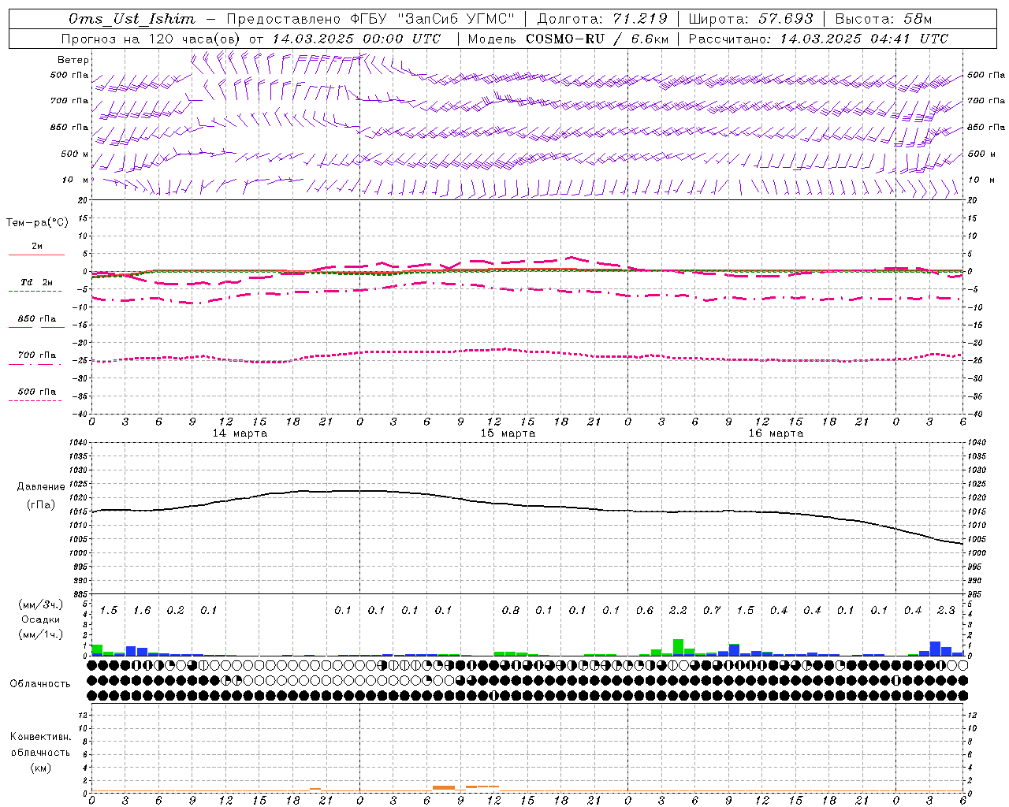
Task: Click the station name Oms_Ust_Ishim
Action: (132, 19)
